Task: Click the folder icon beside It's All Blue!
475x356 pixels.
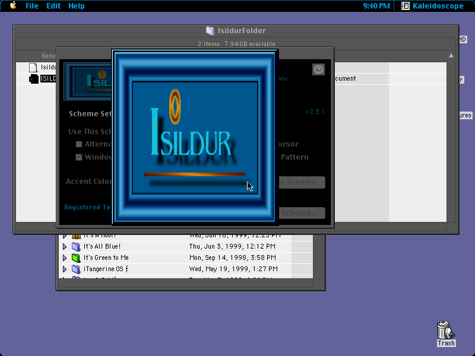Action: (x=76, y=246)
